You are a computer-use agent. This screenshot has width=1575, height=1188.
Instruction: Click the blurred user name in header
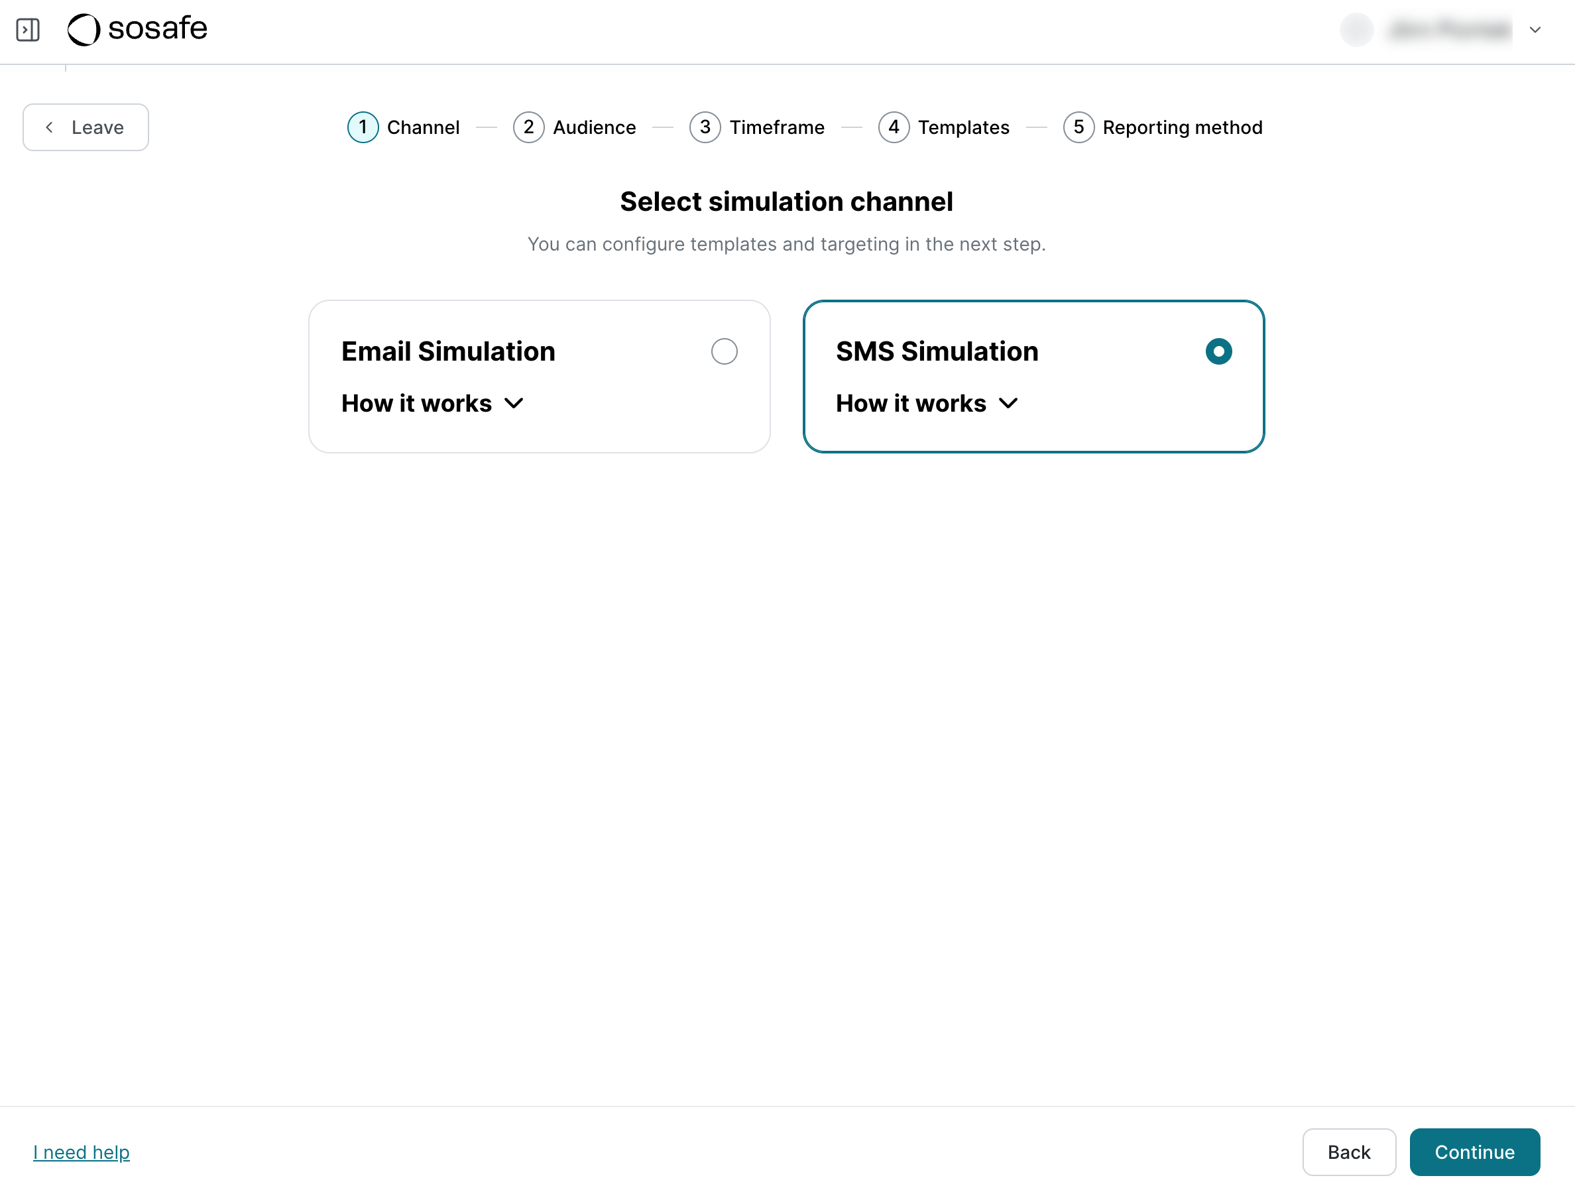(1450, 30)
